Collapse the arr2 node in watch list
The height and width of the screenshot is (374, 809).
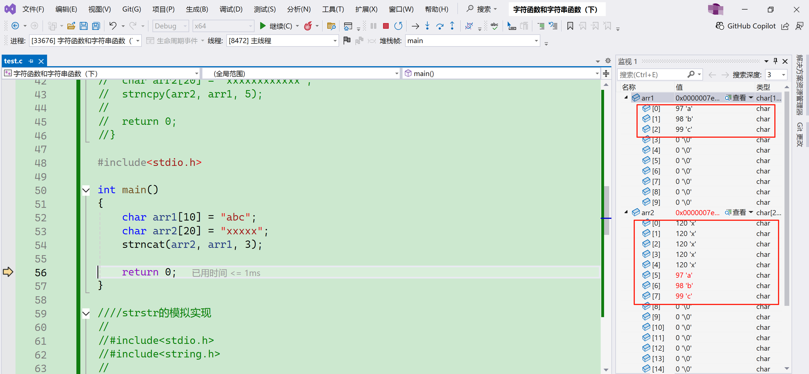point(626,212)
